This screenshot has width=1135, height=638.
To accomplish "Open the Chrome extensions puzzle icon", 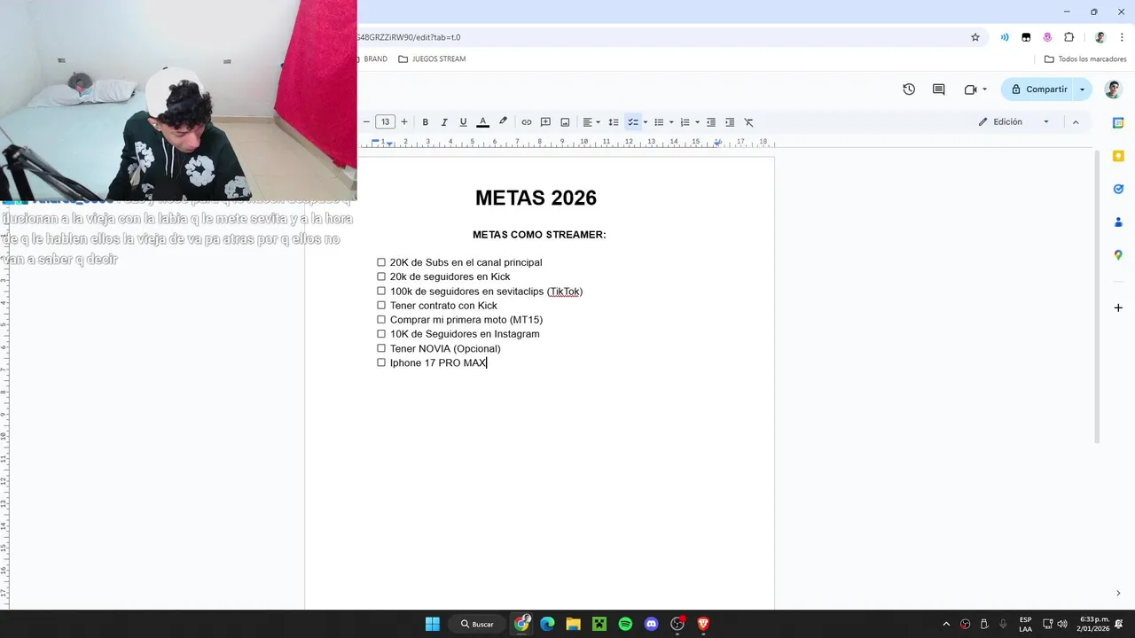I will coord(1068,37).
